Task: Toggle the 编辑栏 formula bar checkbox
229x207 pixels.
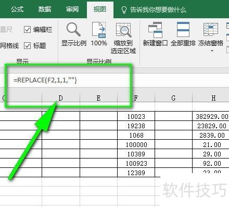Action: [27, 30]
